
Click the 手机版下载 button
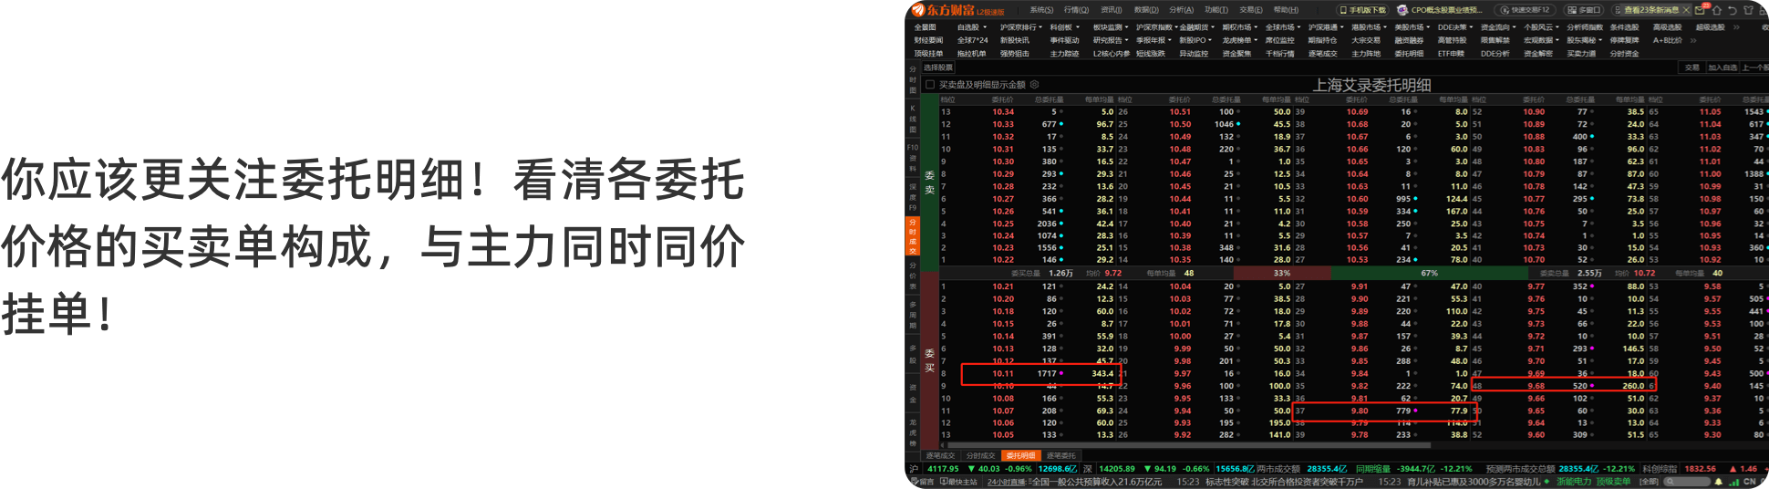click(1363, 10)
